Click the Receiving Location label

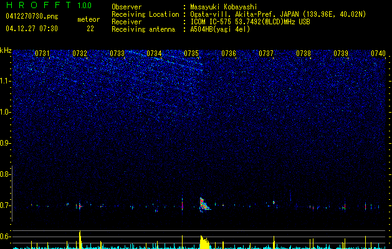pos(145,14)
